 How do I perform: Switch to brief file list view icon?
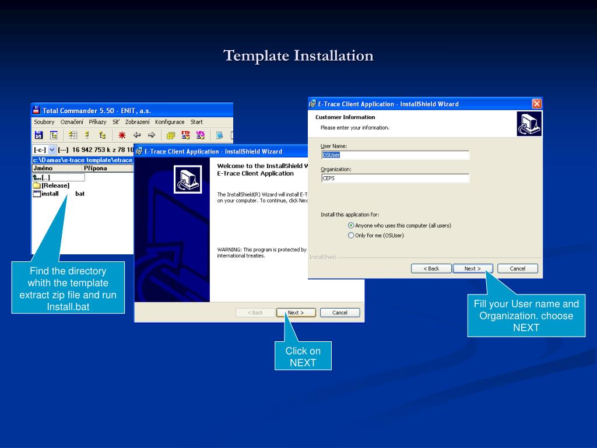73,135
